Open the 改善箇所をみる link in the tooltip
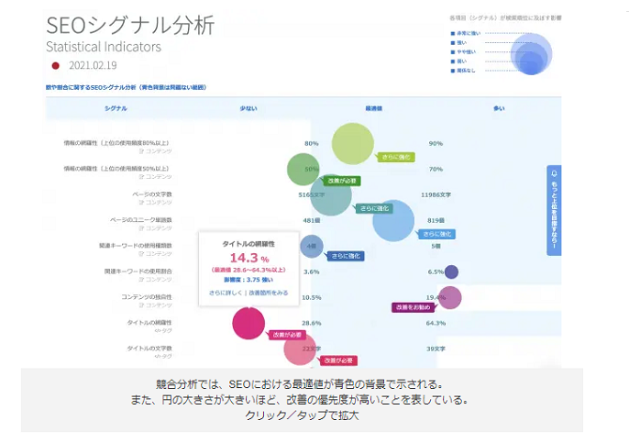The height and width of the screenshot is (443, 629). pos(268,293)
